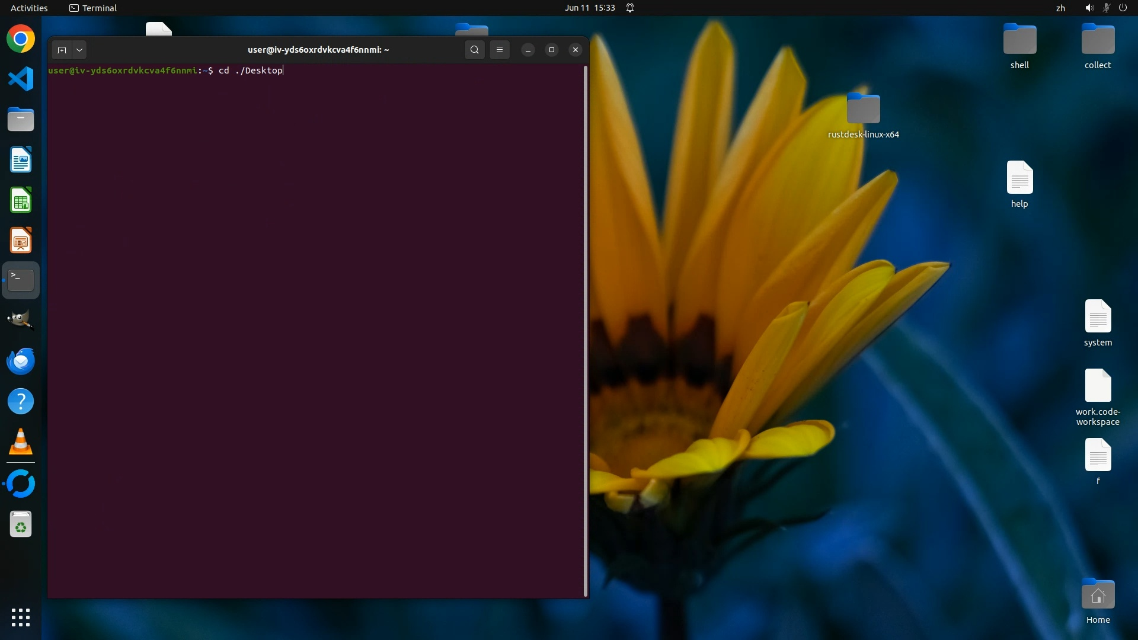Open the date and time panel
Image resolution: width=1138 pixels, height=640 pixels.
[589, 8]
